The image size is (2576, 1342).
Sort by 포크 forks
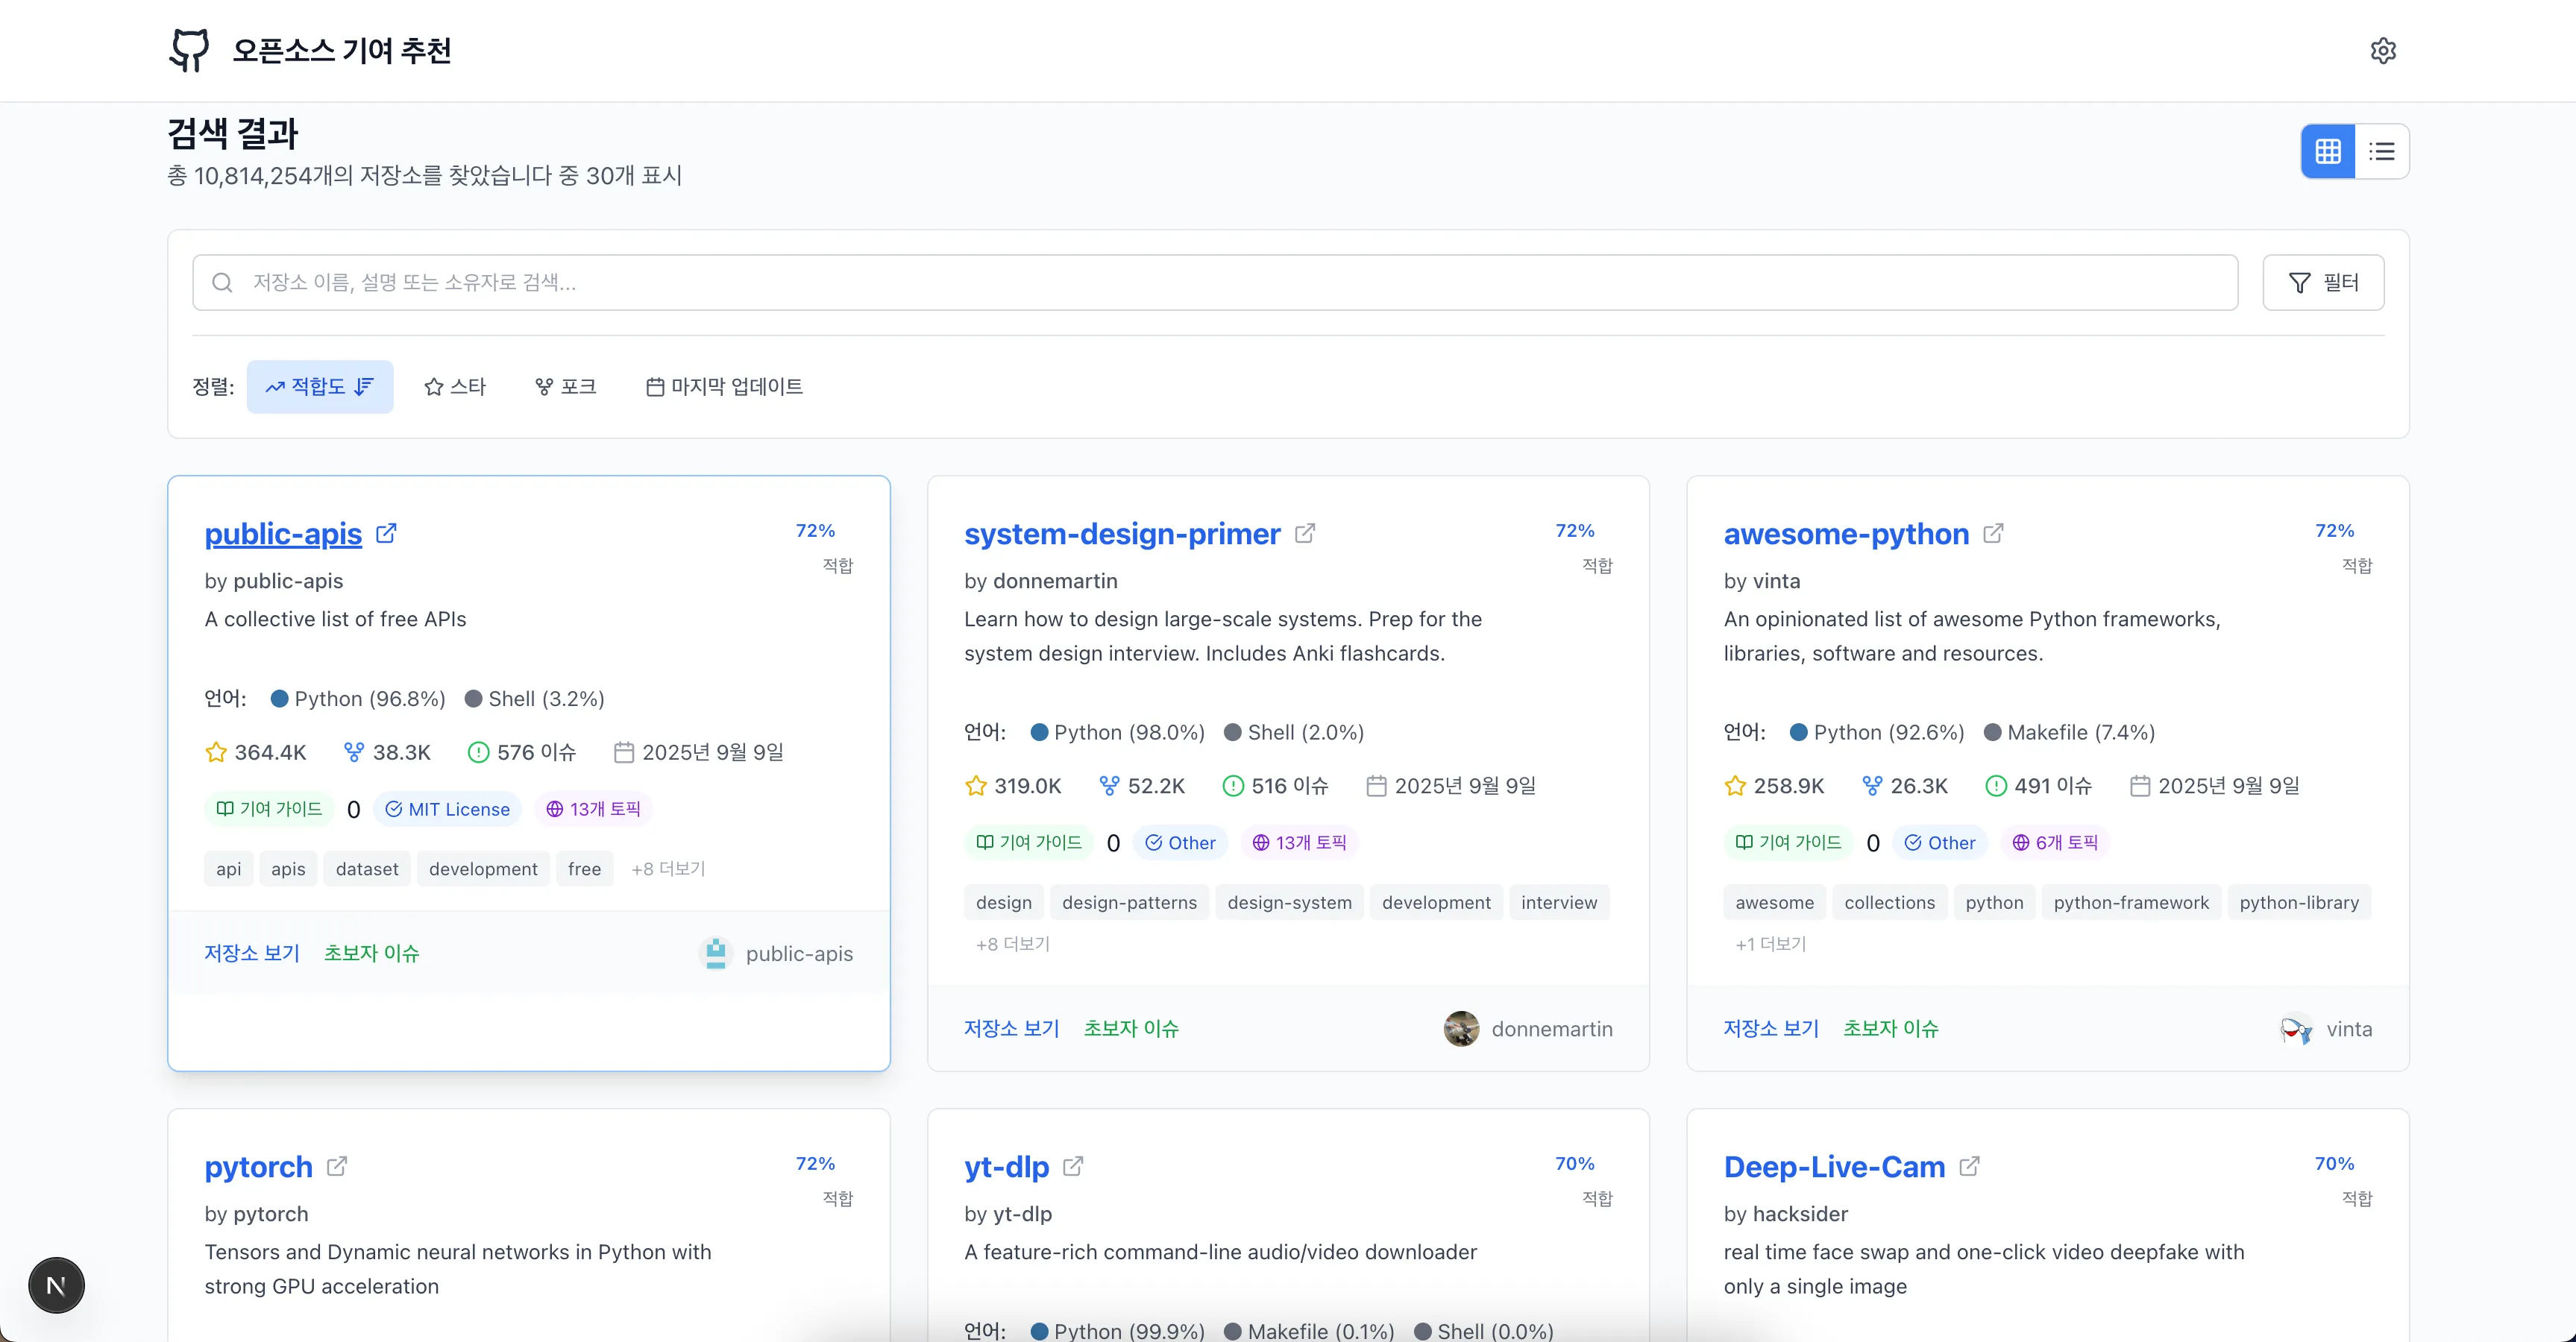point(565,386)
